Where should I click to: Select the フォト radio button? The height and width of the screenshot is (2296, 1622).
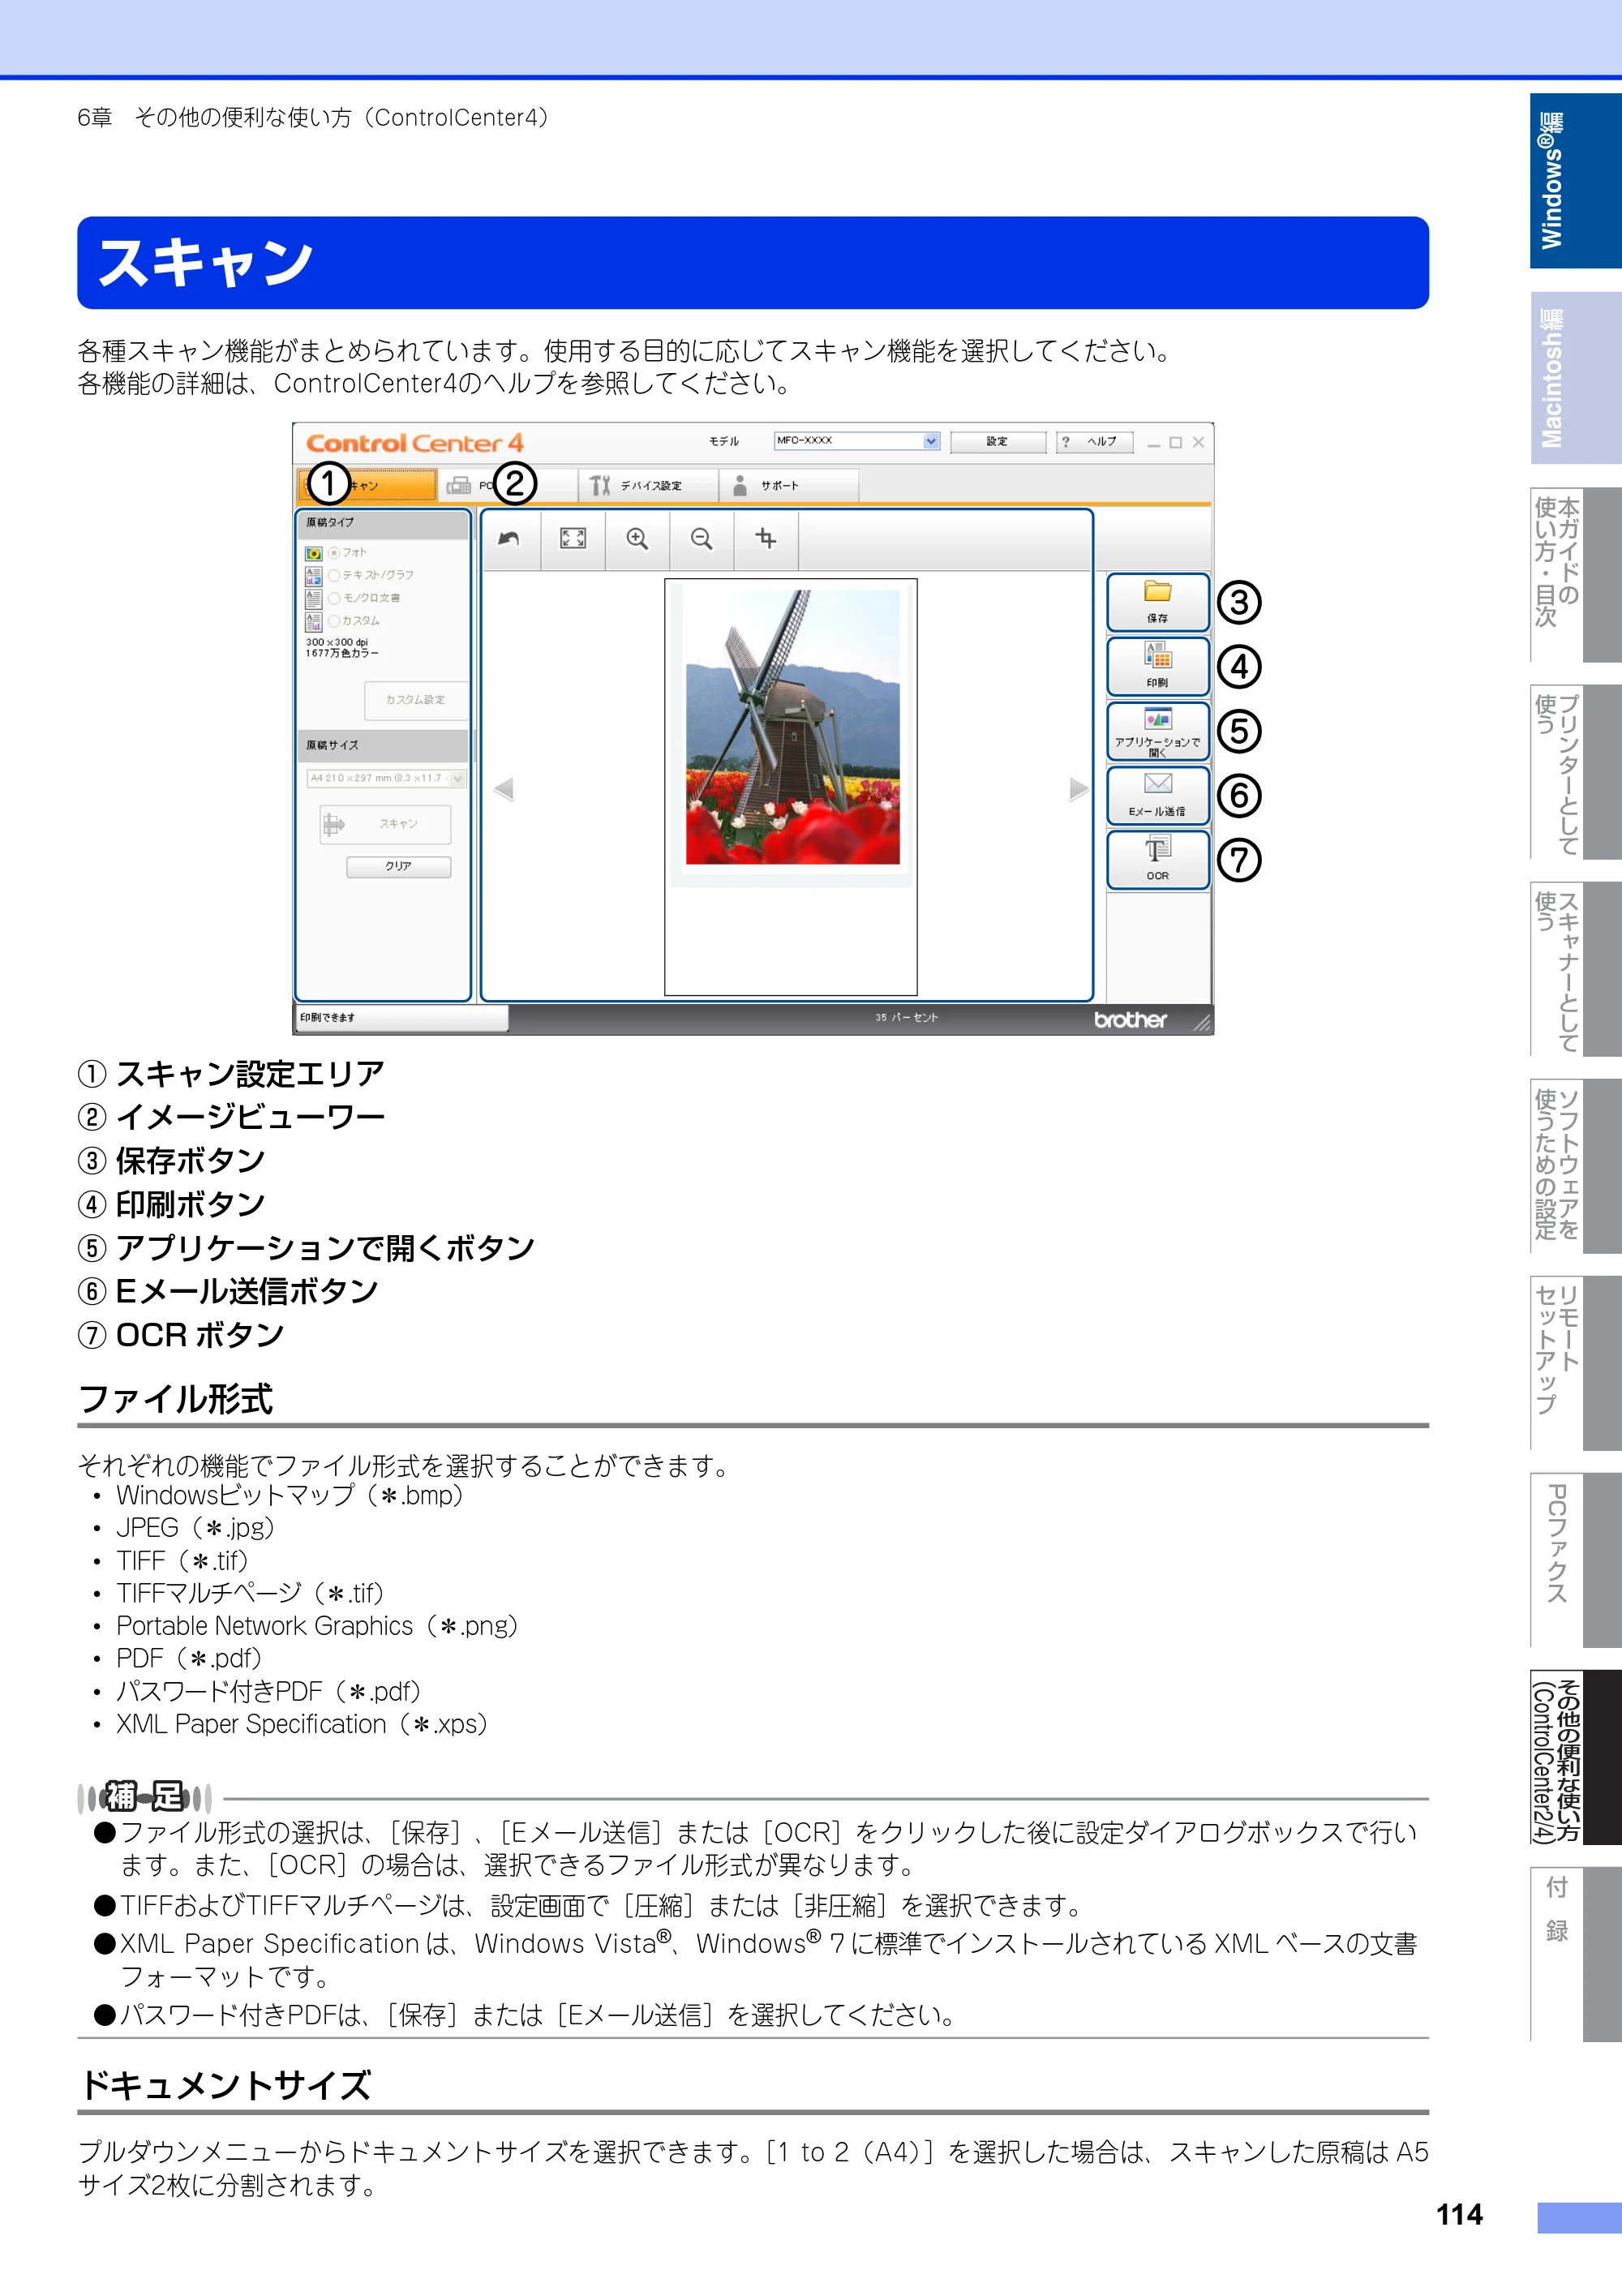click(x=334, y=553)
